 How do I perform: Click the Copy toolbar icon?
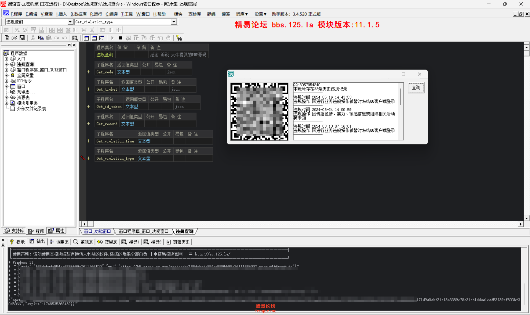tap(41, 38)
